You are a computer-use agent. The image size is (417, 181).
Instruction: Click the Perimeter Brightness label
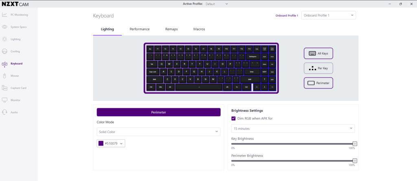pyautogui.click(x=247, y=156)
